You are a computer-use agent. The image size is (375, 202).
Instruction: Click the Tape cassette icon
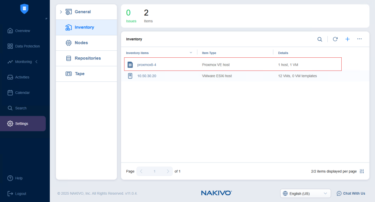tap(68, 74)
